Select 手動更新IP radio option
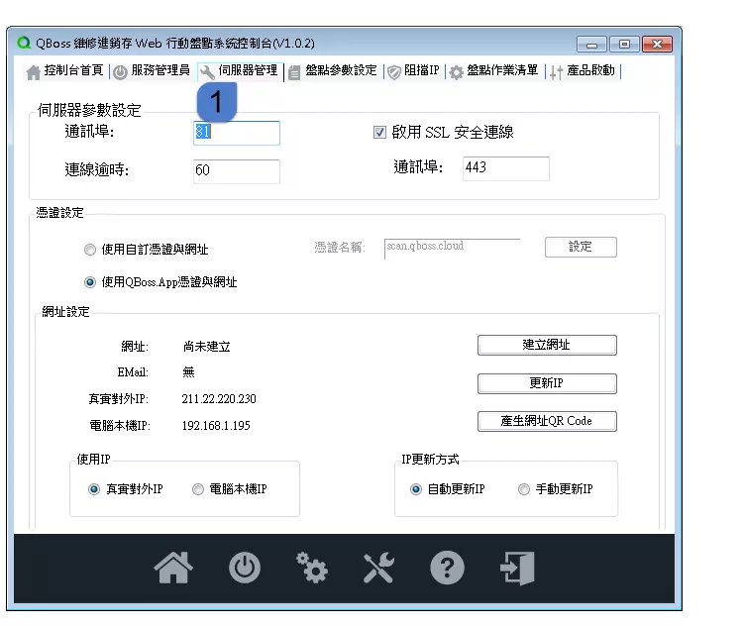Screen dimensions: 743x626 tap(524, 489)
